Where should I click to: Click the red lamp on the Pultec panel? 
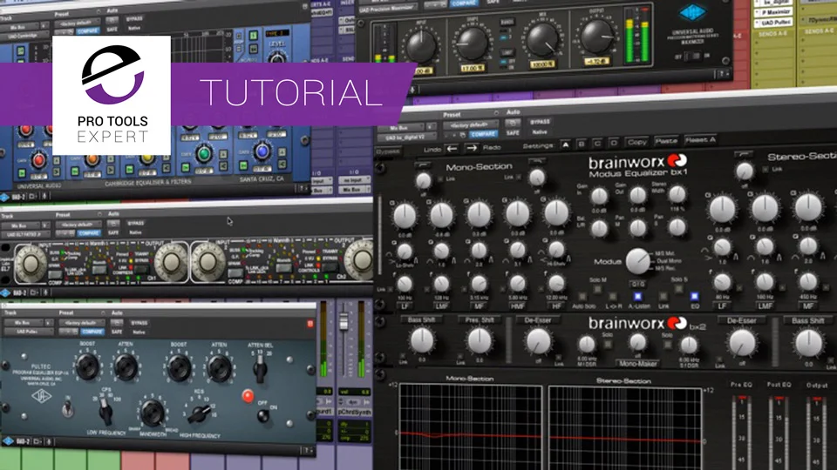tap(247, 395)
